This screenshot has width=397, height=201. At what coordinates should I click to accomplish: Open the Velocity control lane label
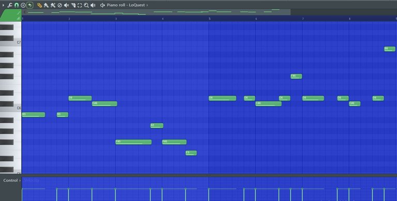tap(31, 180)
